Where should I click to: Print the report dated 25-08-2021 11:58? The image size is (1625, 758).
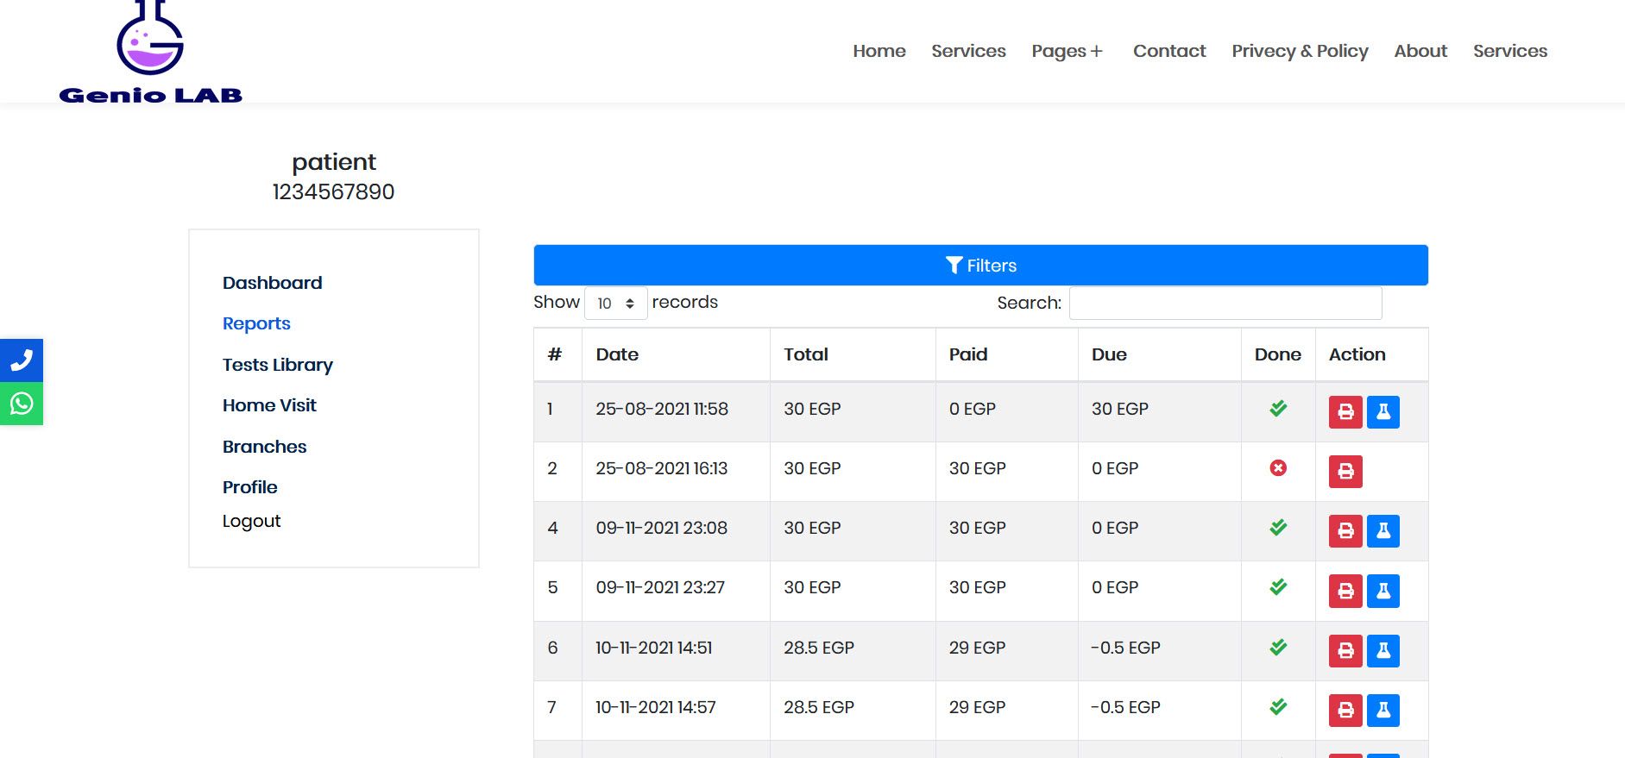[x=1345, y=412]
